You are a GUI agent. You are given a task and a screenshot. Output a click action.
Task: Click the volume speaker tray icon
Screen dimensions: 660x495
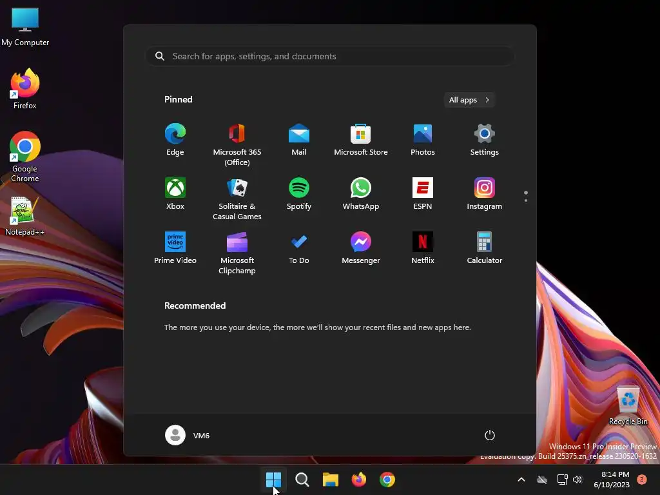tap(577, 480)
